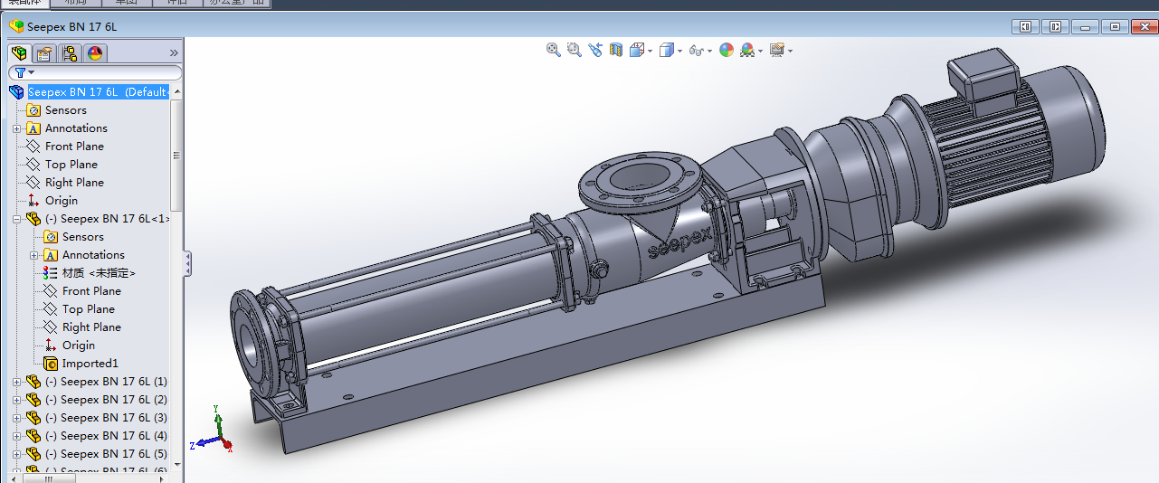
Task: Open Apply Scene dropdown arrow
Action: tap(761, 51)
